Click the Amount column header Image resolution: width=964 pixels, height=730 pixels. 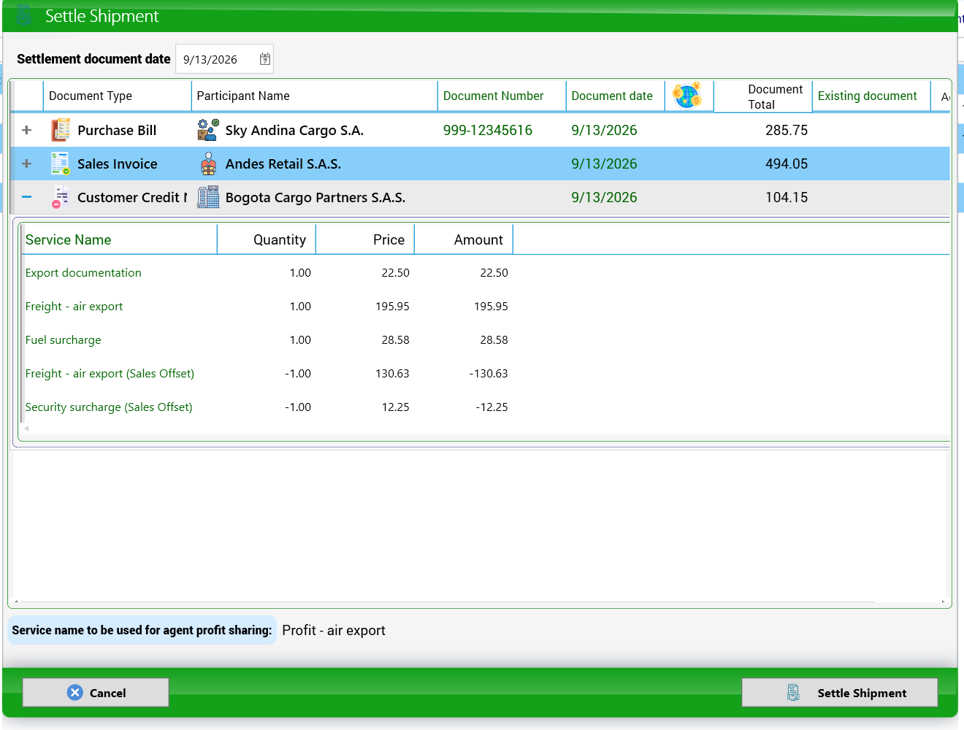coord(464,239)
